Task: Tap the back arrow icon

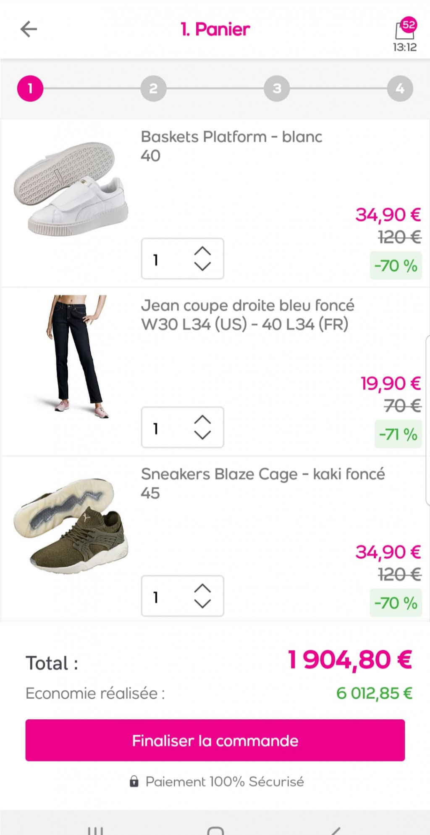Action: click(29, 29)
